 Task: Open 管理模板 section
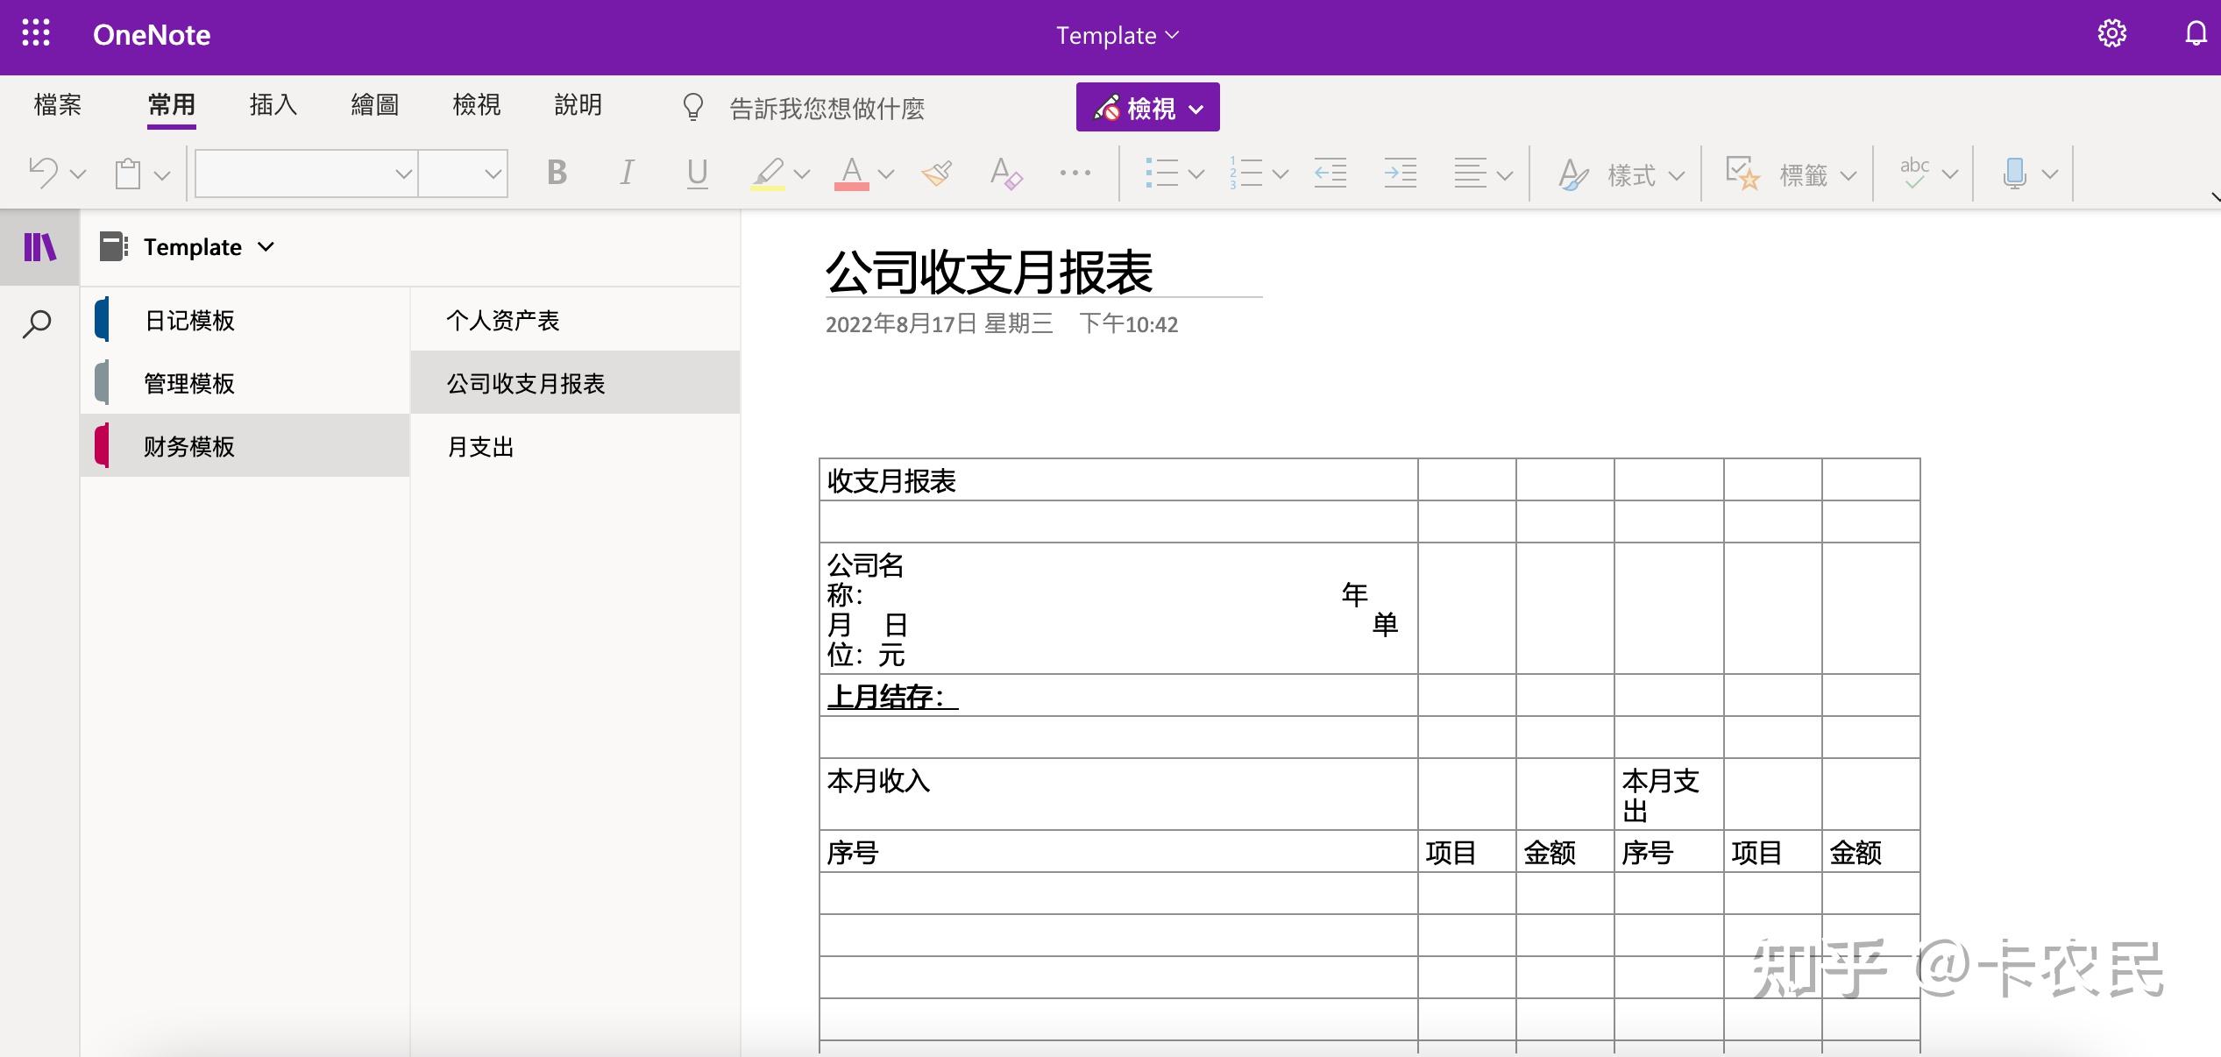coord(245,383)
